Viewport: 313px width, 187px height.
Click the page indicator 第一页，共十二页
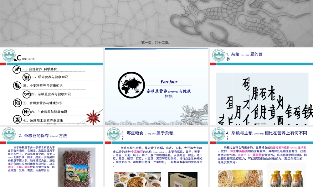[156, 43]
